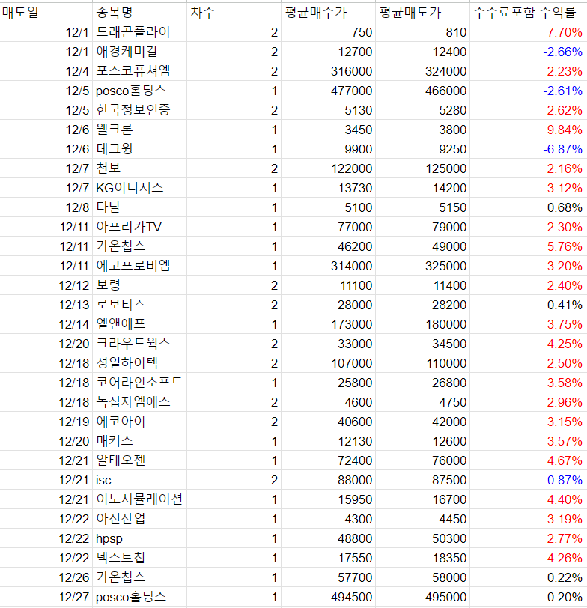Click the 173000 buy price cell
The image size is (587, 608).
tap(328, 324)
